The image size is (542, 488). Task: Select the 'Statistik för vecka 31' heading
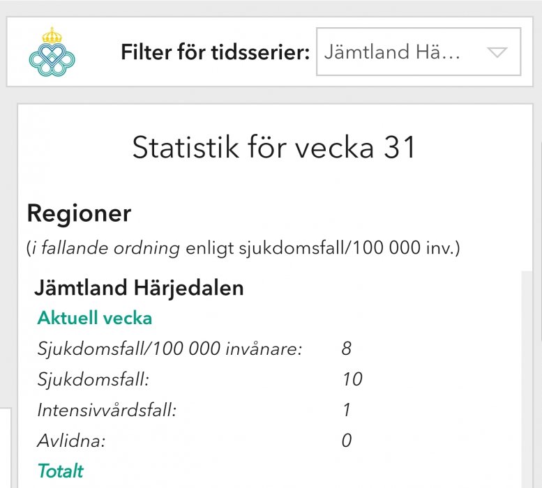click(x=274, y=148)
